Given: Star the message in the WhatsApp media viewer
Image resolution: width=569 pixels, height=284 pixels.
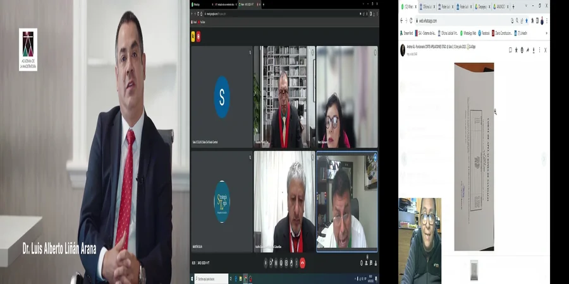Looking at the screenshot, I should click(517, 50).
